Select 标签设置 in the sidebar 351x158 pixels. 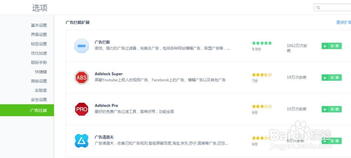pyautogui.click(x=39, y=44)
